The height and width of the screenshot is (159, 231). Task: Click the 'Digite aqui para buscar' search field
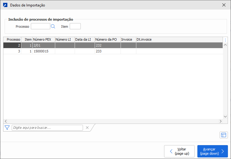coord(47,128)
